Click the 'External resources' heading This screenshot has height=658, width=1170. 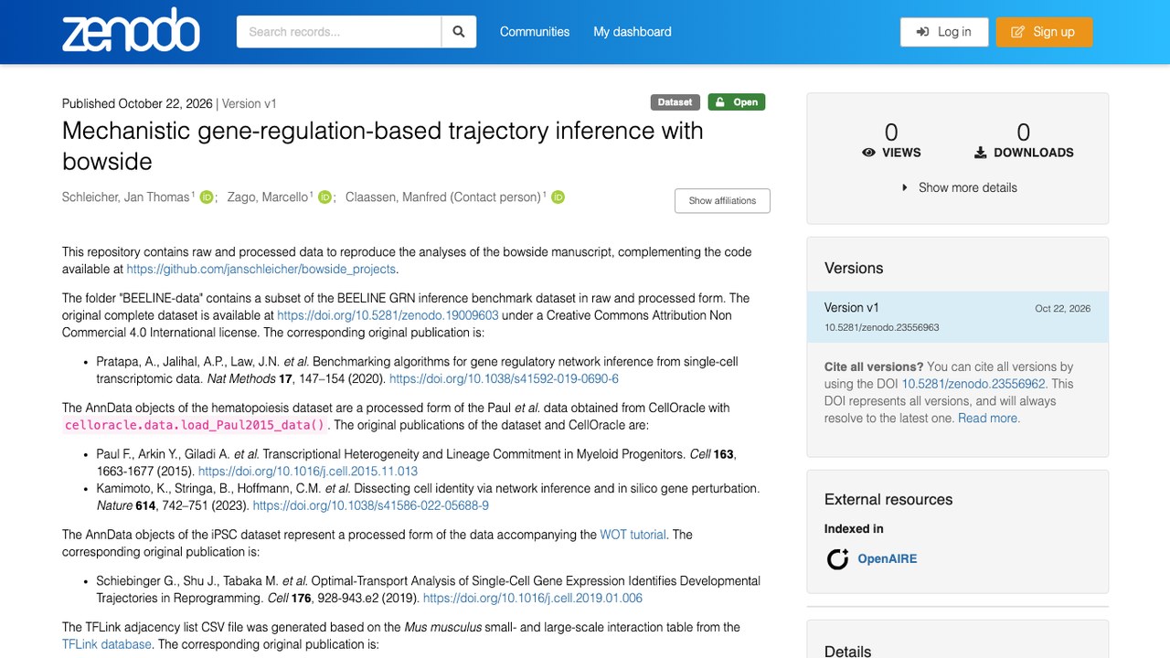[888, 500]
